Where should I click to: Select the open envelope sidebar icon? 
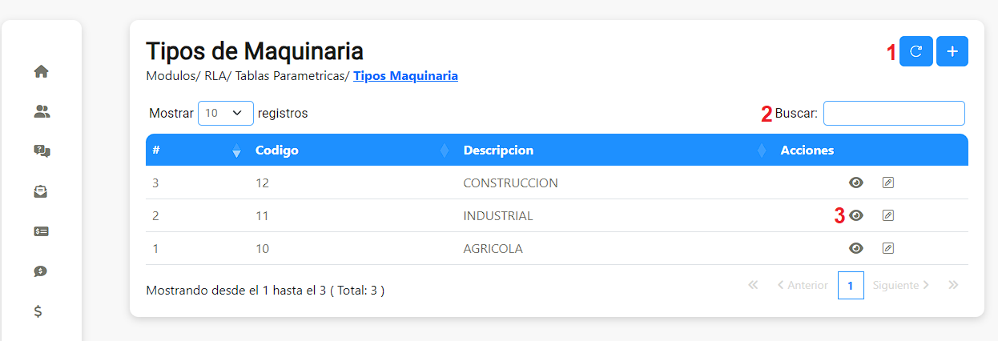[42, 191]
